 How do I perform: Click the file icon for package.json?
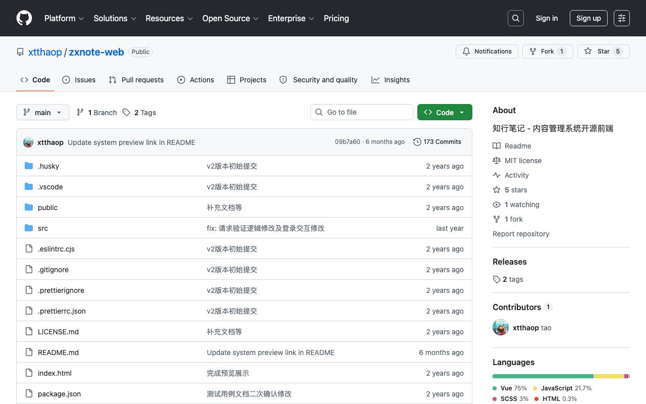coord(29,393)
